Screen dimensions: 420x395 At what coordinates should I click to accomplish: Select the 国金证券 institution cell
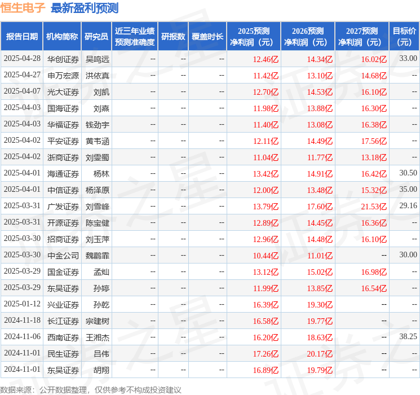(x=63, y=272)
